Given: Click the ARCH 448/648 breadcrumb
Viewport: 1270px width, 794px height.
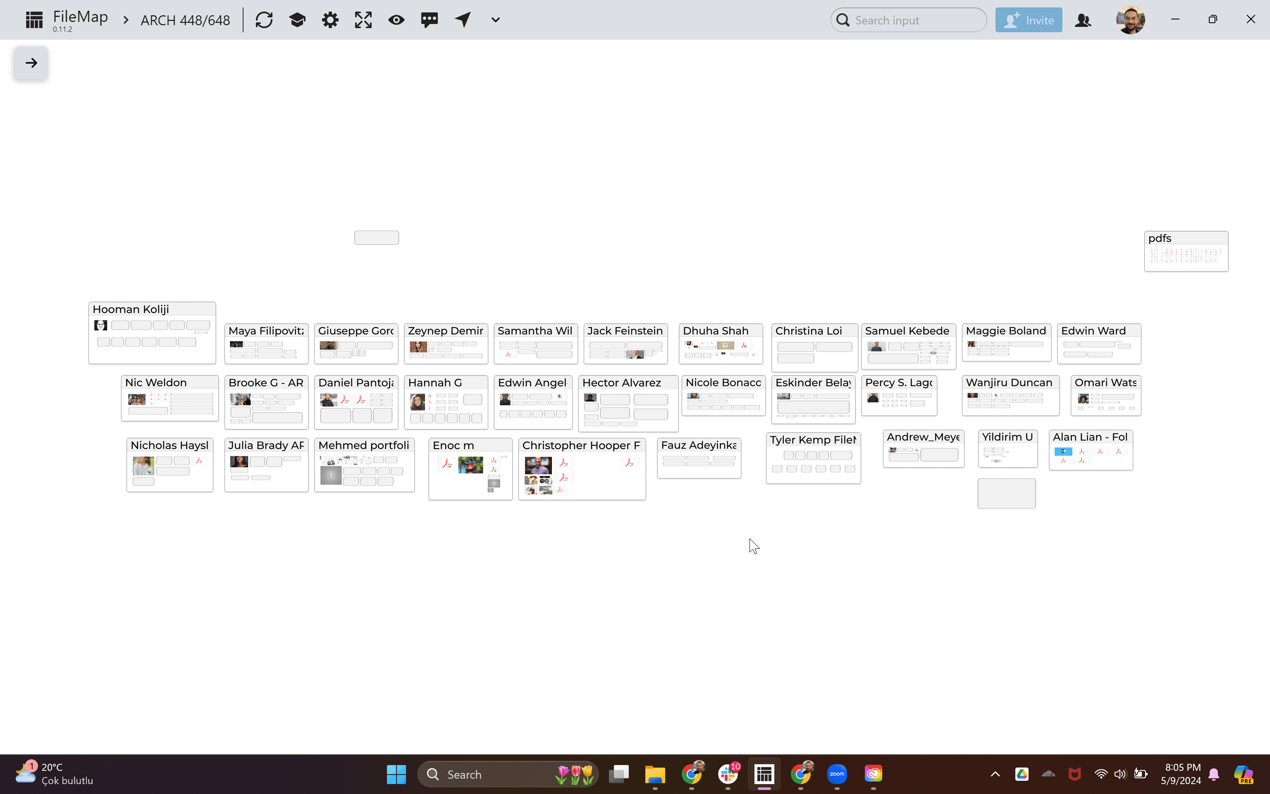Looking at the screenshot, I should (x=185, y=21).
